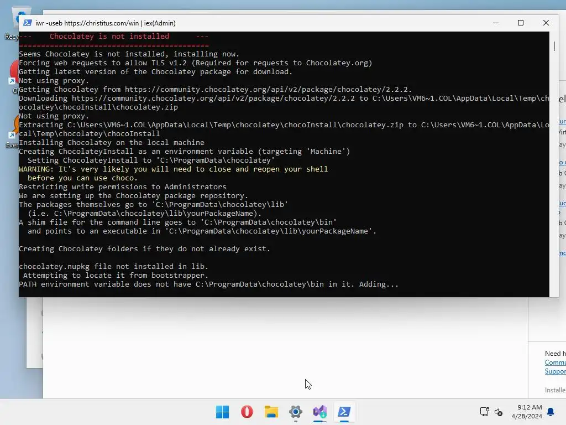Click the 'Getting Chocolatey from https://community' line
Image resolution: width=566 pixels, height=425 pixels.
(x=215, y=90)
